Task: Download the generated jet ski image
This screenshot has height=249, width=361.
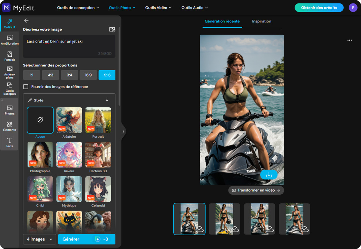Action: tap(269, 175)
